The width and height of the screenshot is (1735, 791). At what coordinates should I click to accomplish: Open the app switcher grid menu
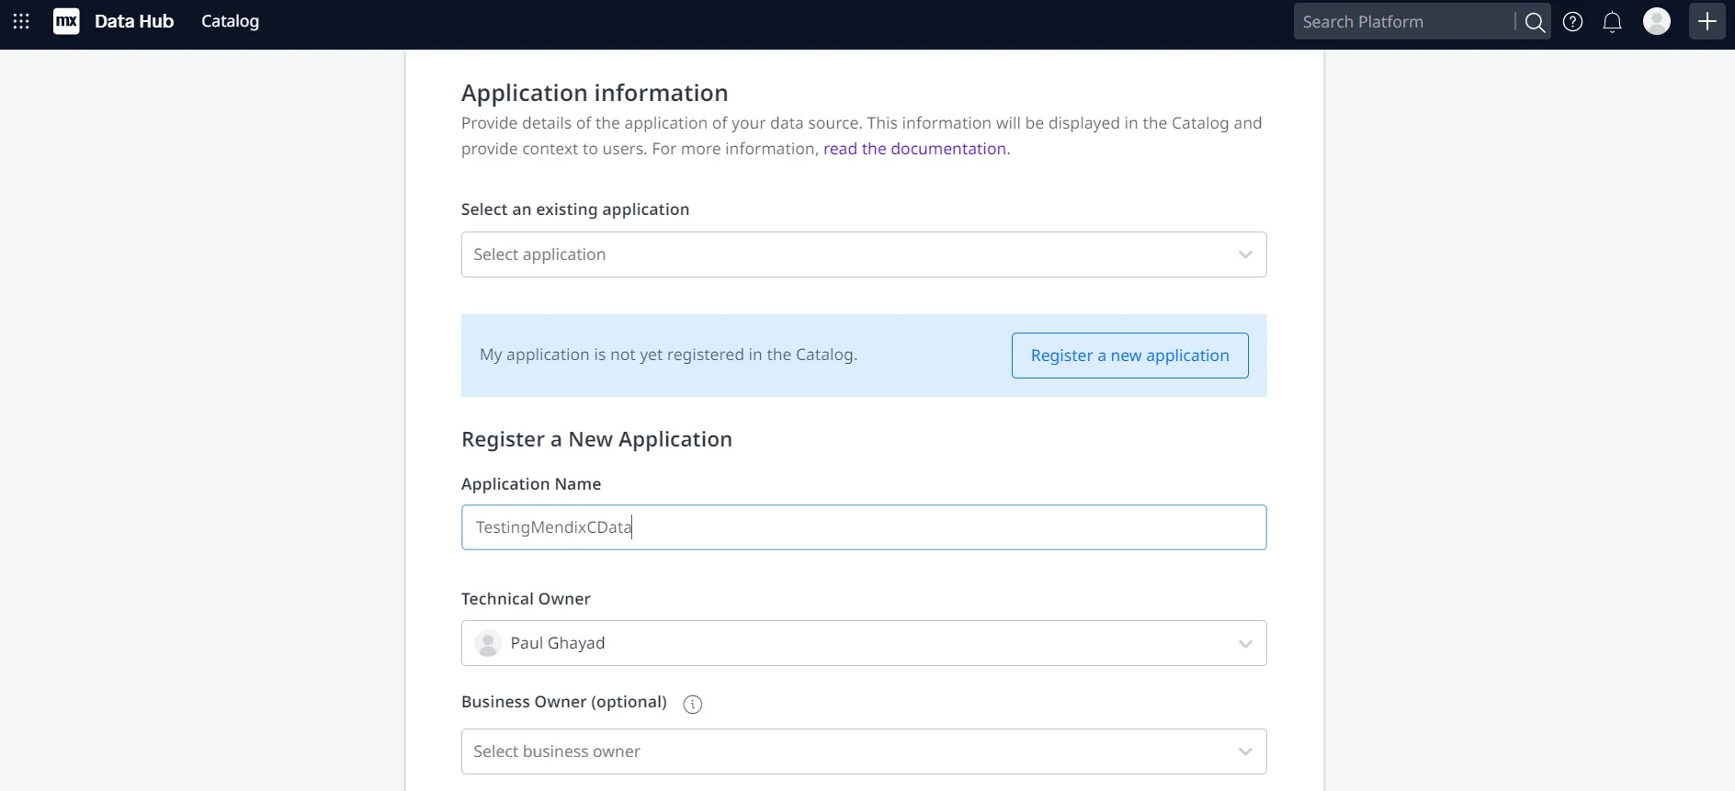pos(21,21)
